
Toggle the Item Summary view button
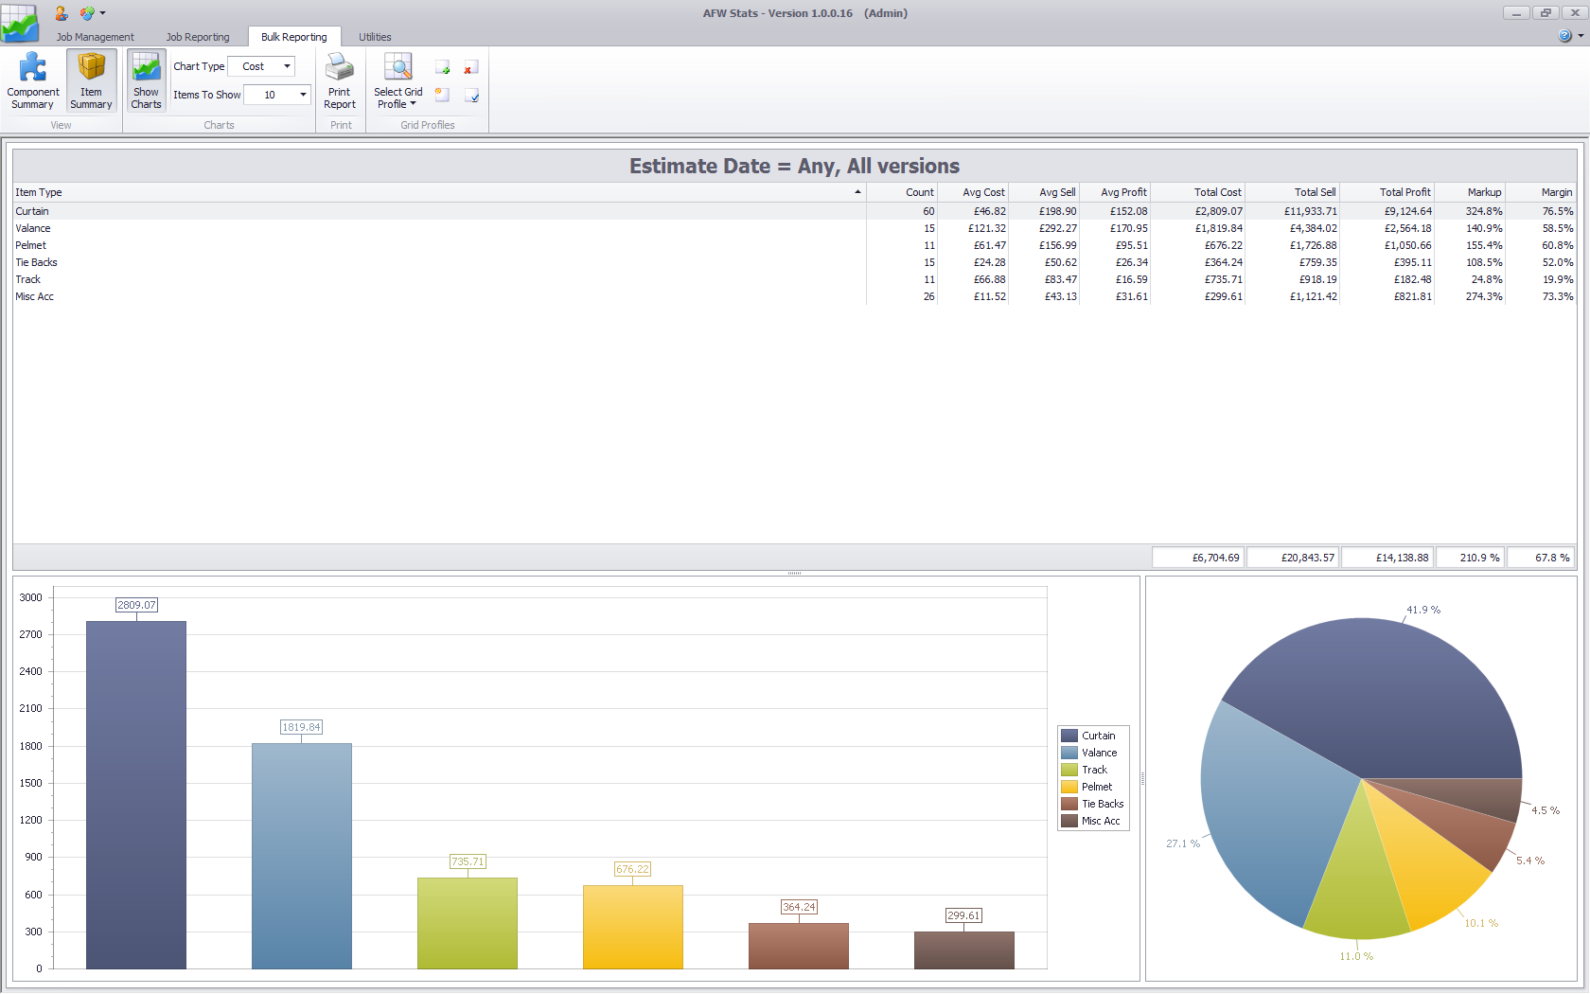pyautogui.click(x=91, y=80)
